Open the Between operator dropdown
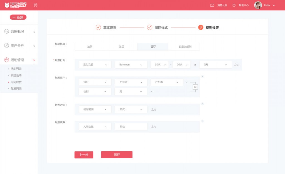The width and height of the screenshot is (285, 174). [131, 65]
